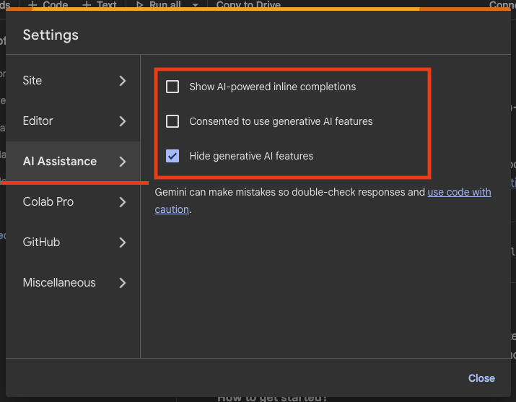
Task: Open the Editor settings category
Action: (x=73, y=121)
